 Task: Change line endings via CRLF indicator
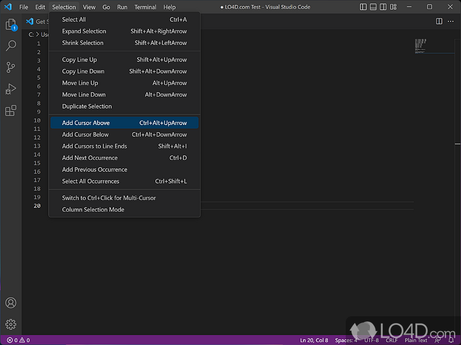click(392, 340)
